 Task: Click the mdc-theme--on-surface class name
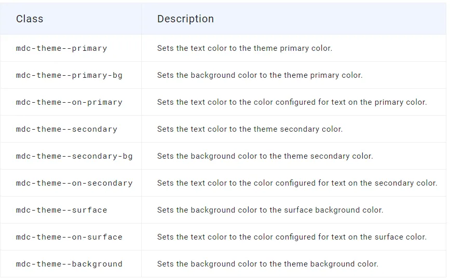pos(69,237)
